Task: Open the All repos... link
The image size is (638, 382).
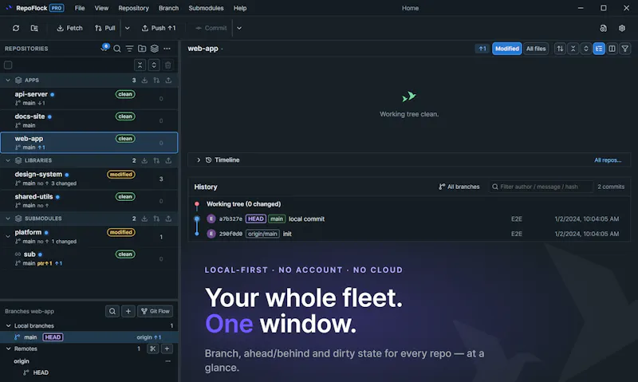Action: tap(608, 159)
